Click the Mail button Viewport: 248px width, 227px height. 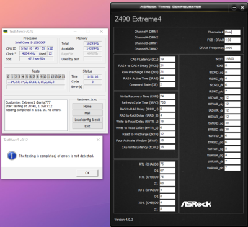87,113
